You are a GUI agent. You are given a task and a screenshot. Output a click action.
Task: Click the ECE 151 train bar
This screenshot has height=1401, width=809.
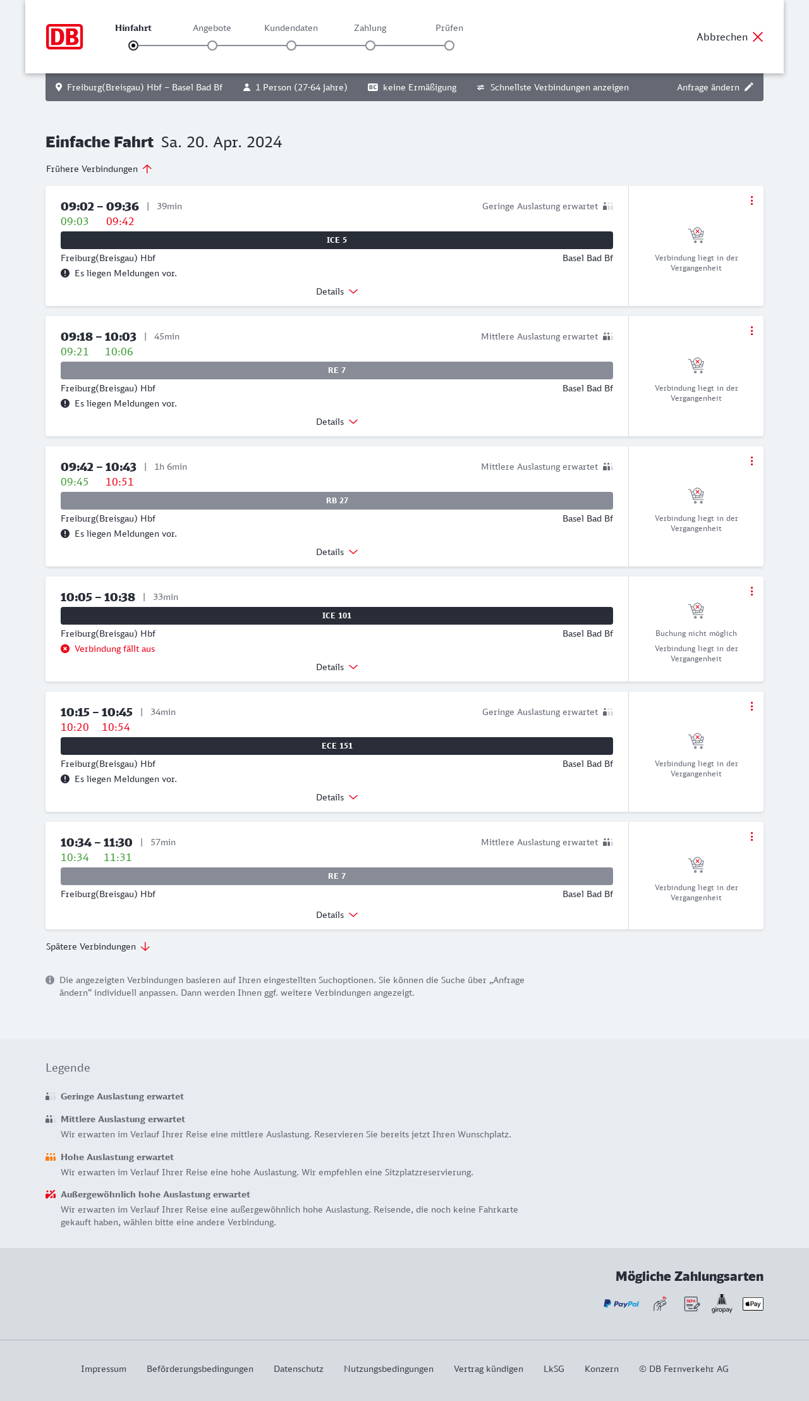coord(337,746)
